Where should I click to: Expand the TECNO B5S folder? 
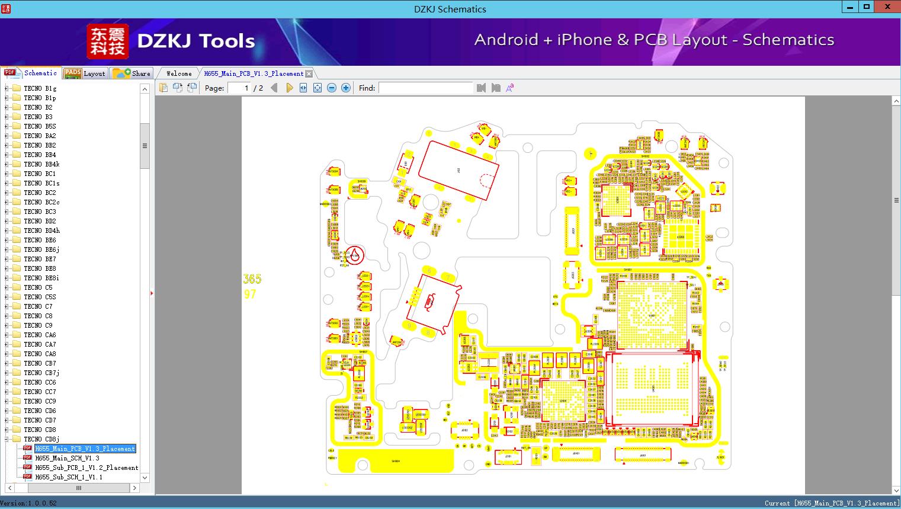pyautogui.click(x=7, y=126)
